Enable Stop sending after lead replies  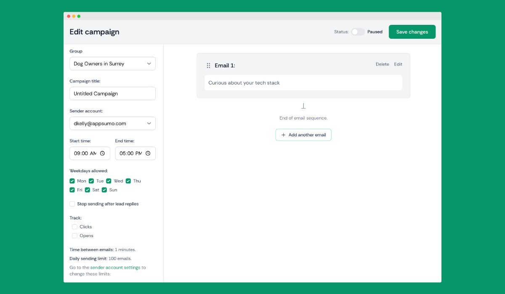tap(72, 204)
